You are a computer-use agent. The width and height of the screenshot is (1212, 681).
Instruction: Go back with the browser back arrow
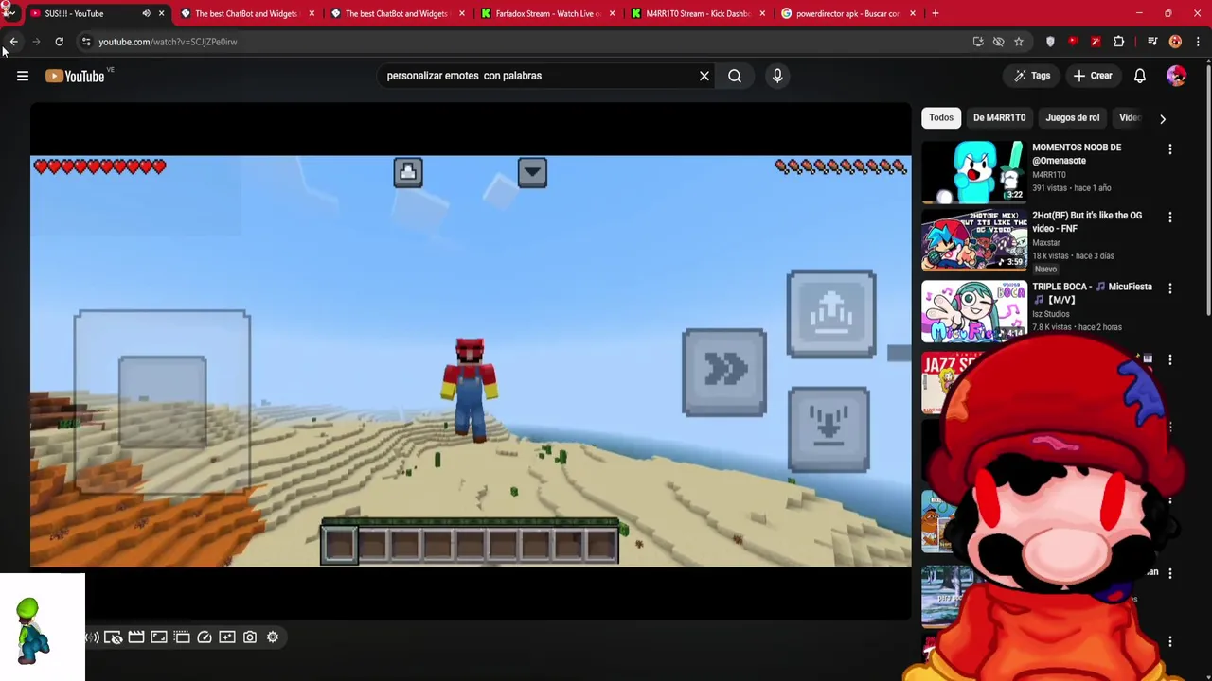[x=13, y=42]
